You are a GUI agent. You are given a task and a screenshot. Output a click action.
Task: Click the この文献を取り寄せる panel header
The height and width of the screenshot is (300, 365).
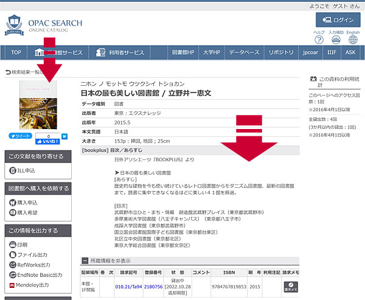[38, 156]
